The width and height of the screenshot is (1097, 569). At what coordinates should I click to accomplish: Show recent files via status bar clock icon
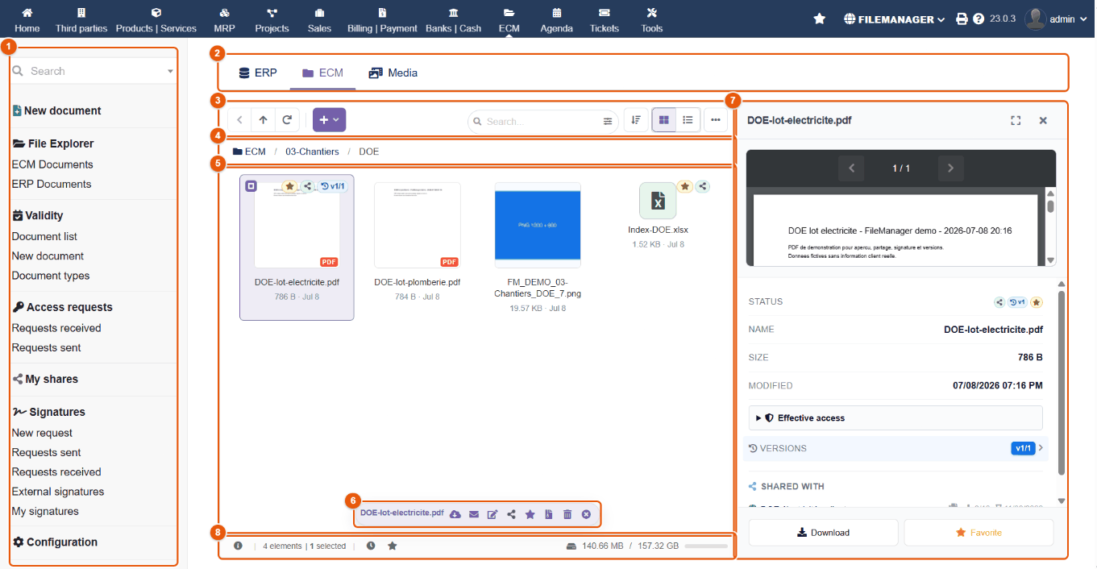click(371, 546)
